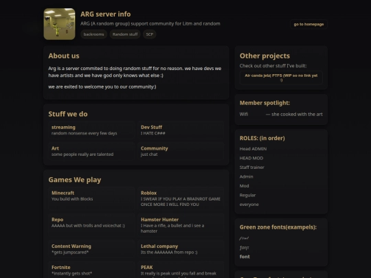The width and height of the screenshot is (371, 278).
Task: Click 'Check out other stuff I've built:' text
Action: (273, 66)
